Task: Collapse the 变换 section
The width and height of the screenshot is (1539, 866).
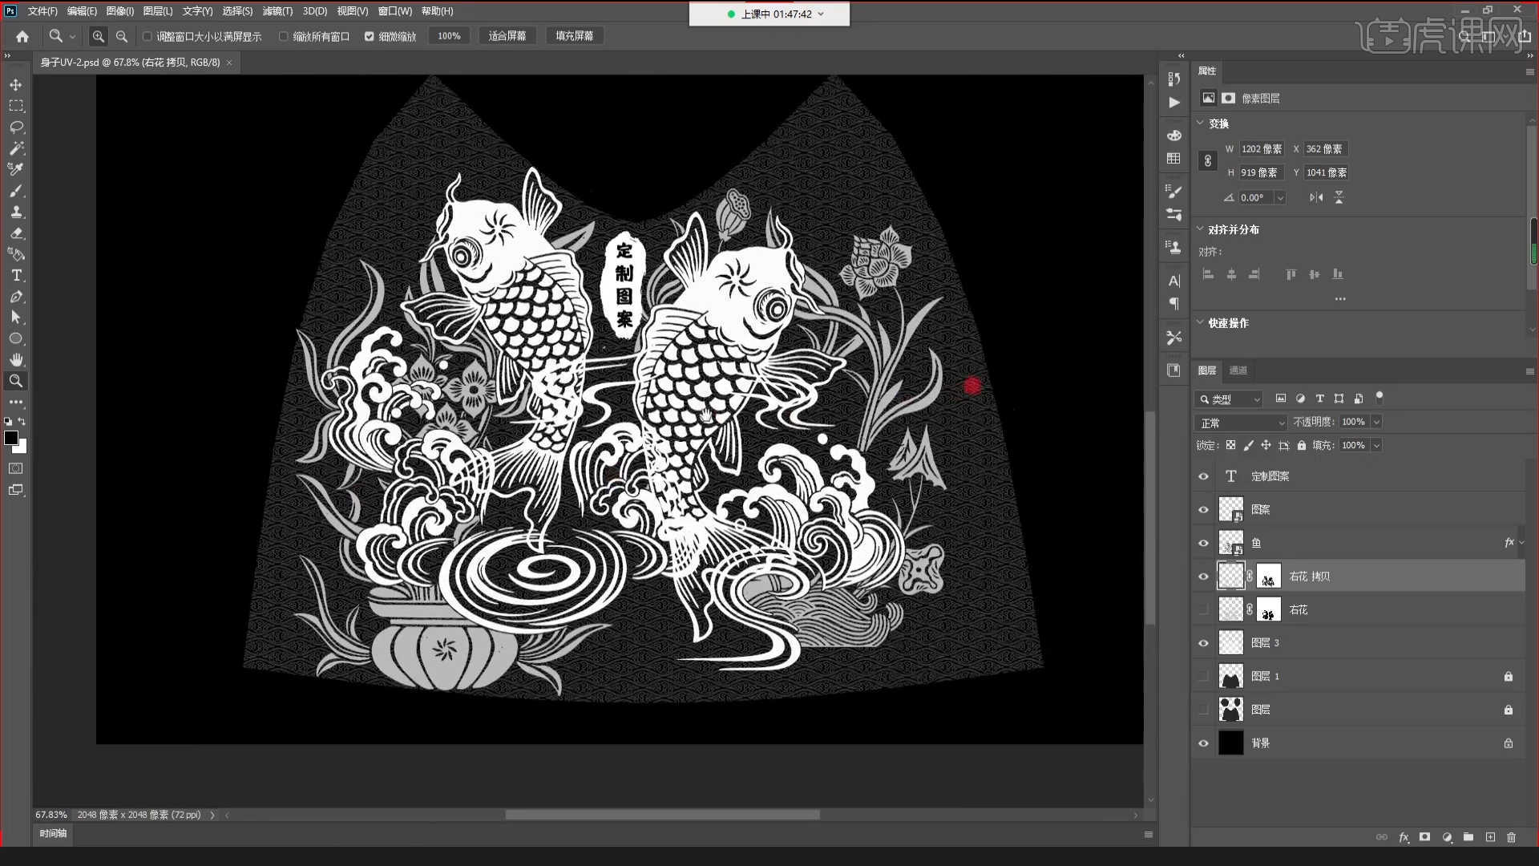Action: [x=1200, y=123]
